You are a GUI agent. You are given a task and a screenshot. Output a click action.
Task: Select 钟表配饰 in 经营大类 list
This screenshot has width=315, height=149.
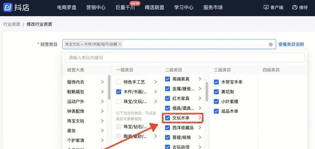(76, 111)
